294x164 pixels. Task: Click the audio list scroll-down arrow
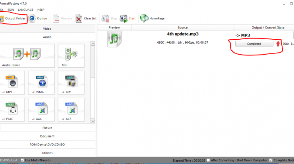click(93, 121)
